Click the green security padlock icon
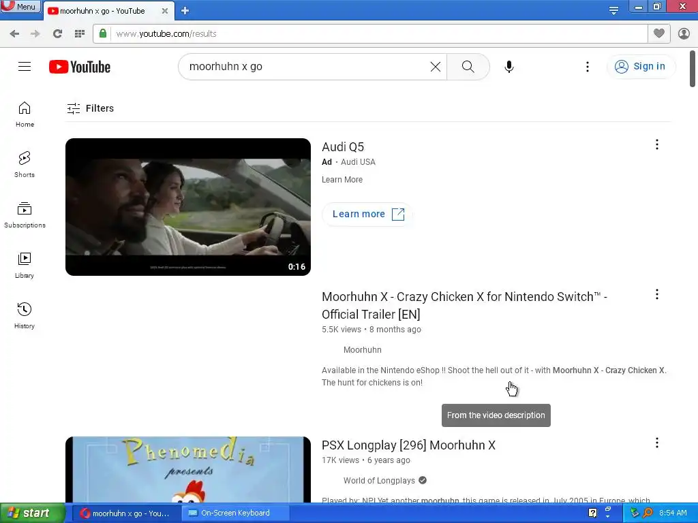 tap(103, 34)
